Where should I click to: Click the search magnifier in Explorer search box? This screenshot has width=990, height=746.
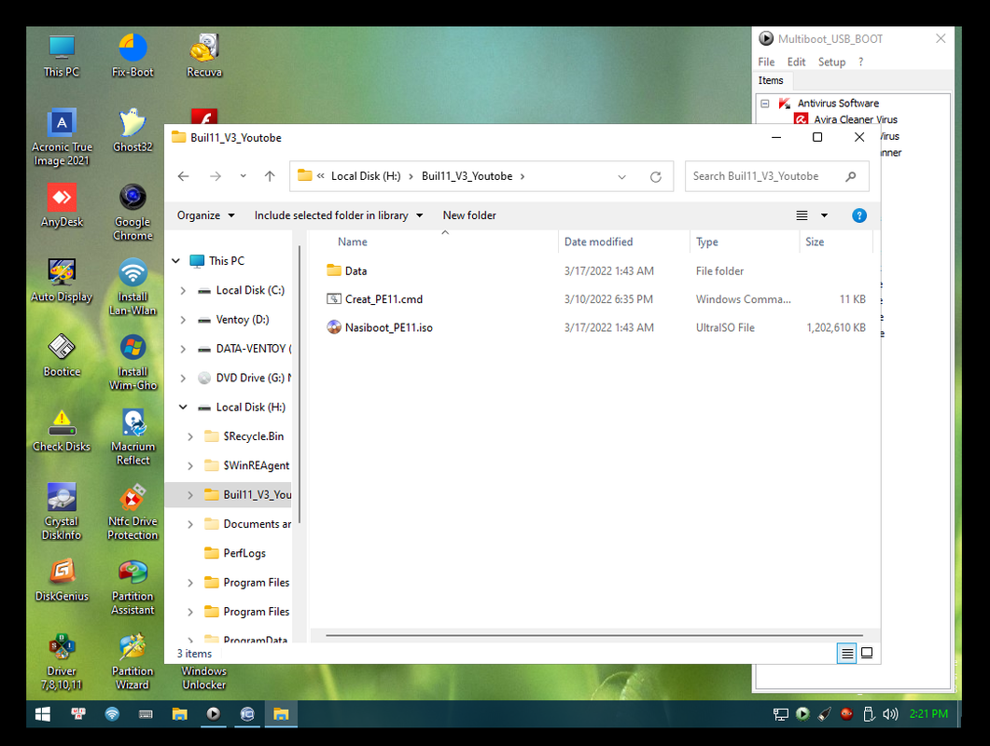pyautogui.click(x=850, y=176)
